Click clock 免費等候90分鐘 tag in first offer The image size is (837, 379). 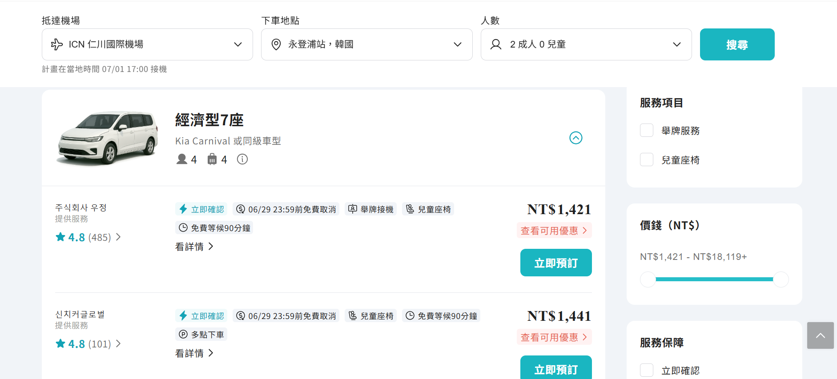tap(214, 228)
